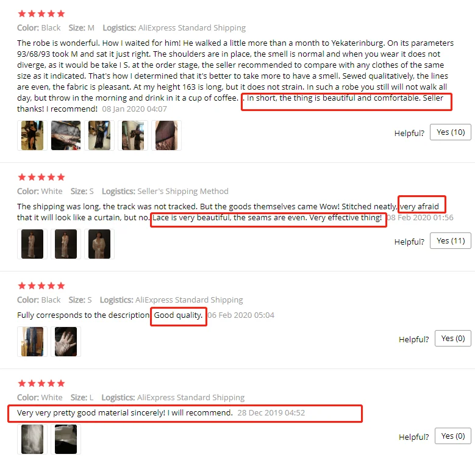
Task: Open fifth photo in first review
Action: (166, 135)
